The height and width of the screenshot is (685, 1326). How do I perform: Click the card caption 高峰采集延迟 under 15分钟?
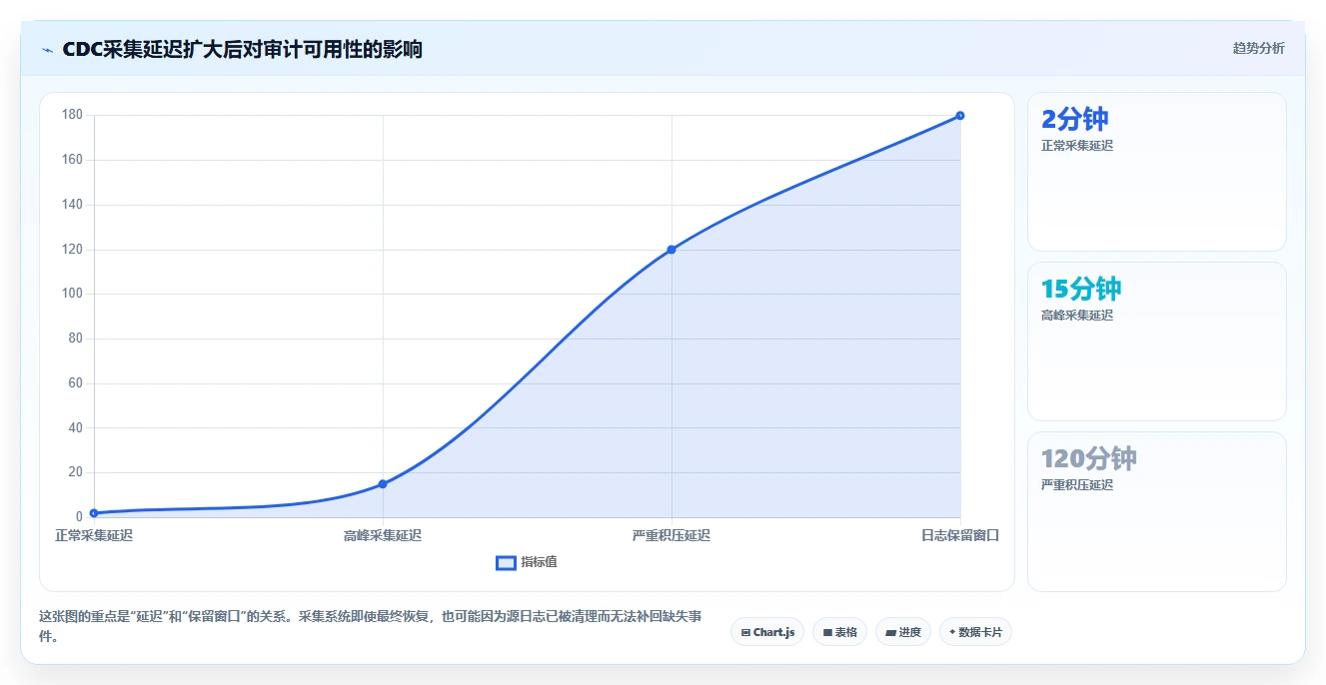click(1077, 316)
